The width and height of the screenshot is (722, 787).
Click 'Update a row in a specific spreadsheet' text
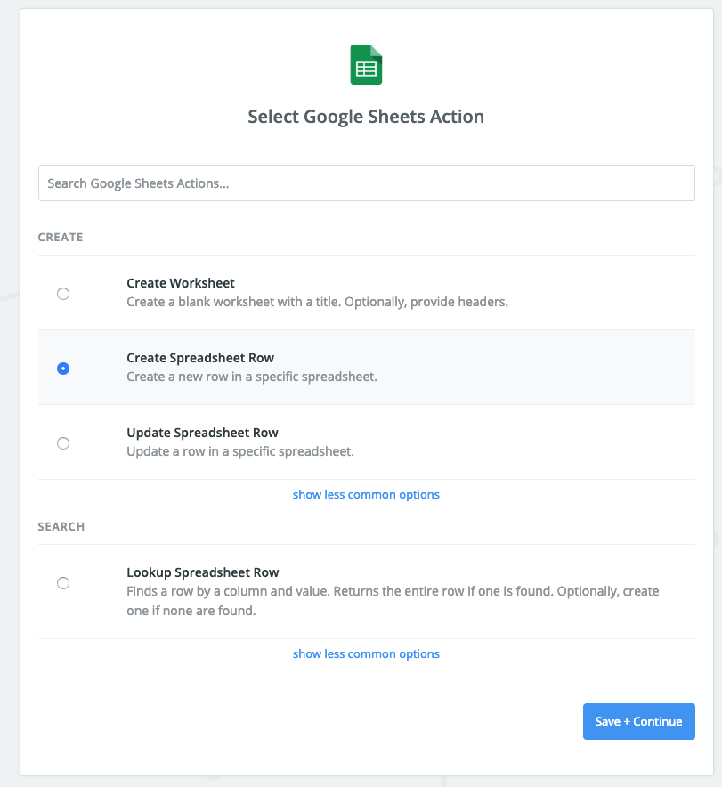pos(240,451)
